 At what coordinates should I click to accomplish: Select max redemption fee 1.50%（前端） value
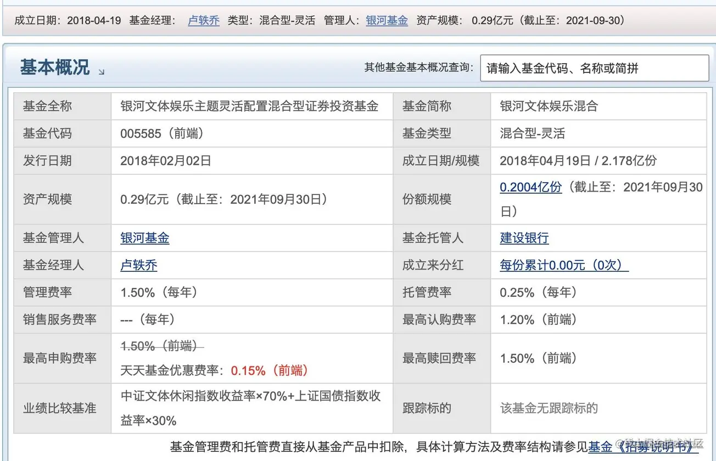point(538,358)
